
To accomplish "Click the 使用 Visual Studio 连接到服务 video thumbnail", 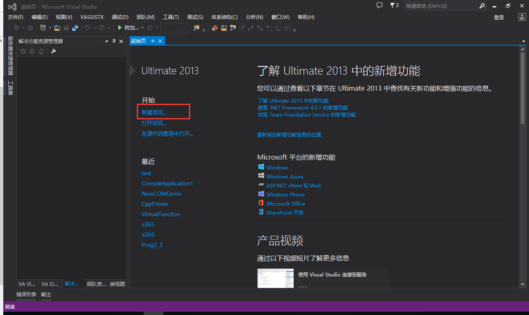I will [275, 278].
